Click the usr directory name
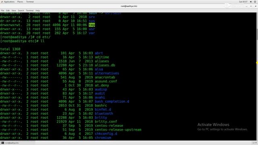The image size is (258, 145). point(92,29)
